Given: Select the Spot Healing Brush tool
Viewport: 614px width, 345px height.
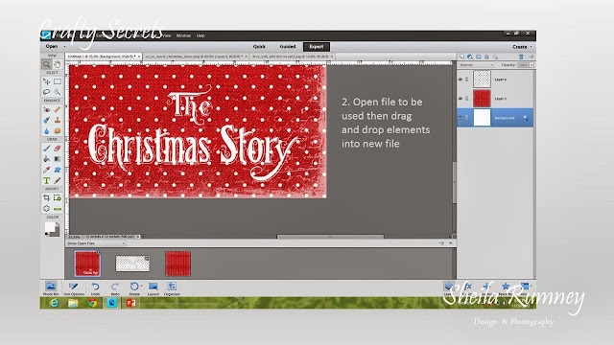Looking at the screenshot, I should [58, 109].
